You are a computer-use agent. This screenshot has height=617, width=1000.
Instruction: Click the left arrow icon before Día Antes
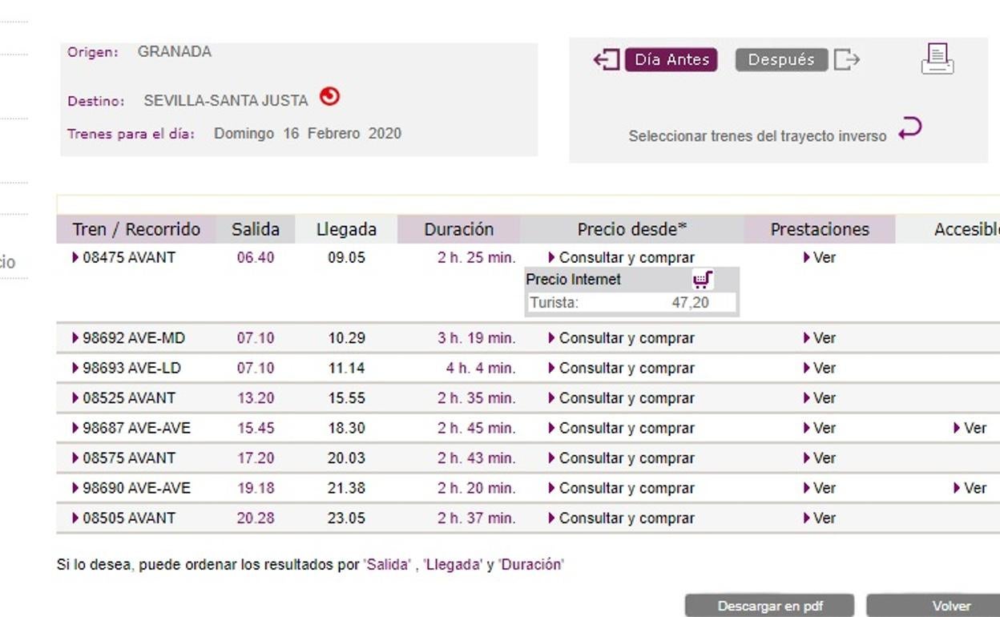click(607, 60)
